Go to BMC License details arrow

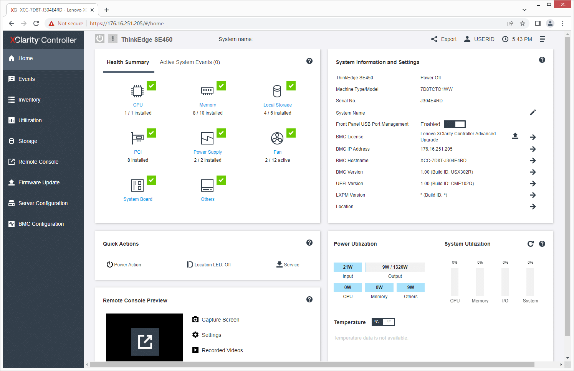[x=533, y=137]
